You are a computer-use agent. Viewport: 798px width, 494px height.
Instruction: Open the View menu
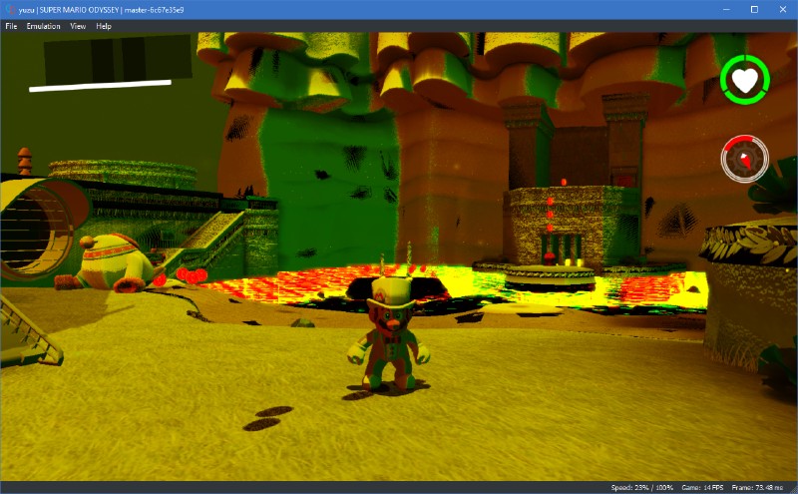click(x=78, y=26)
